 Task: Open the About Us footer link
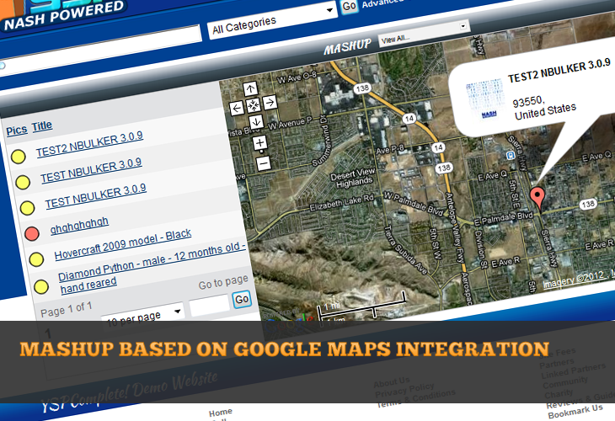(x=392, y=381)
